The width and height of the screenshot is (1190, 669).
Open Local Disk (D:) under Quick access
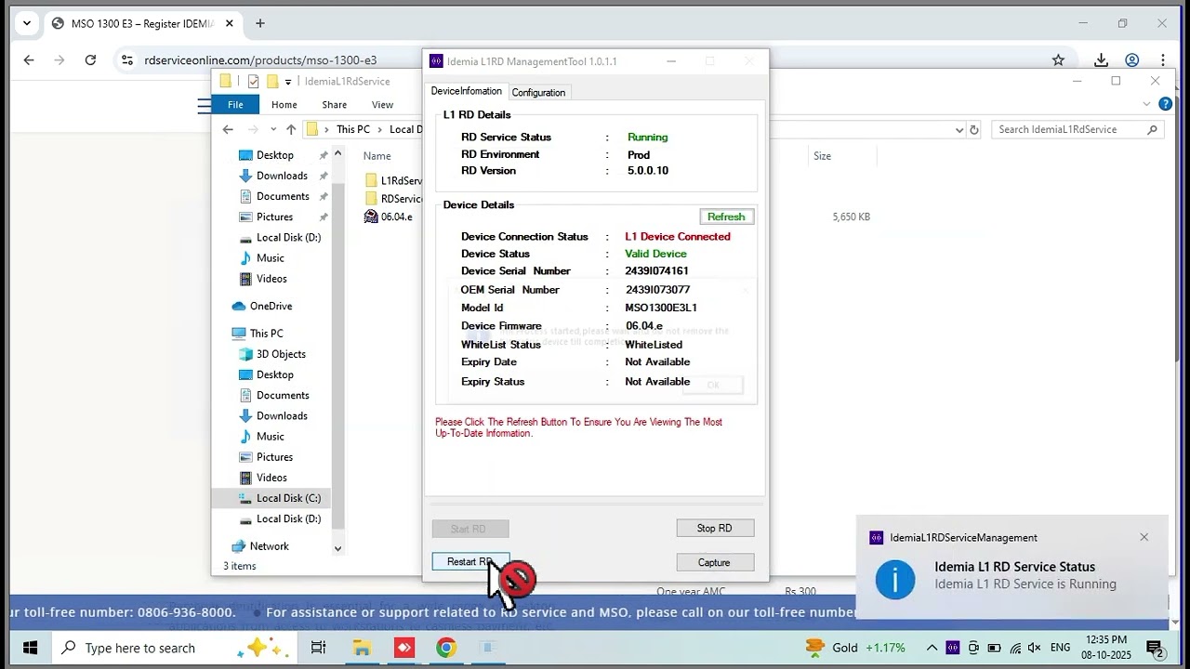pos(288,237)
